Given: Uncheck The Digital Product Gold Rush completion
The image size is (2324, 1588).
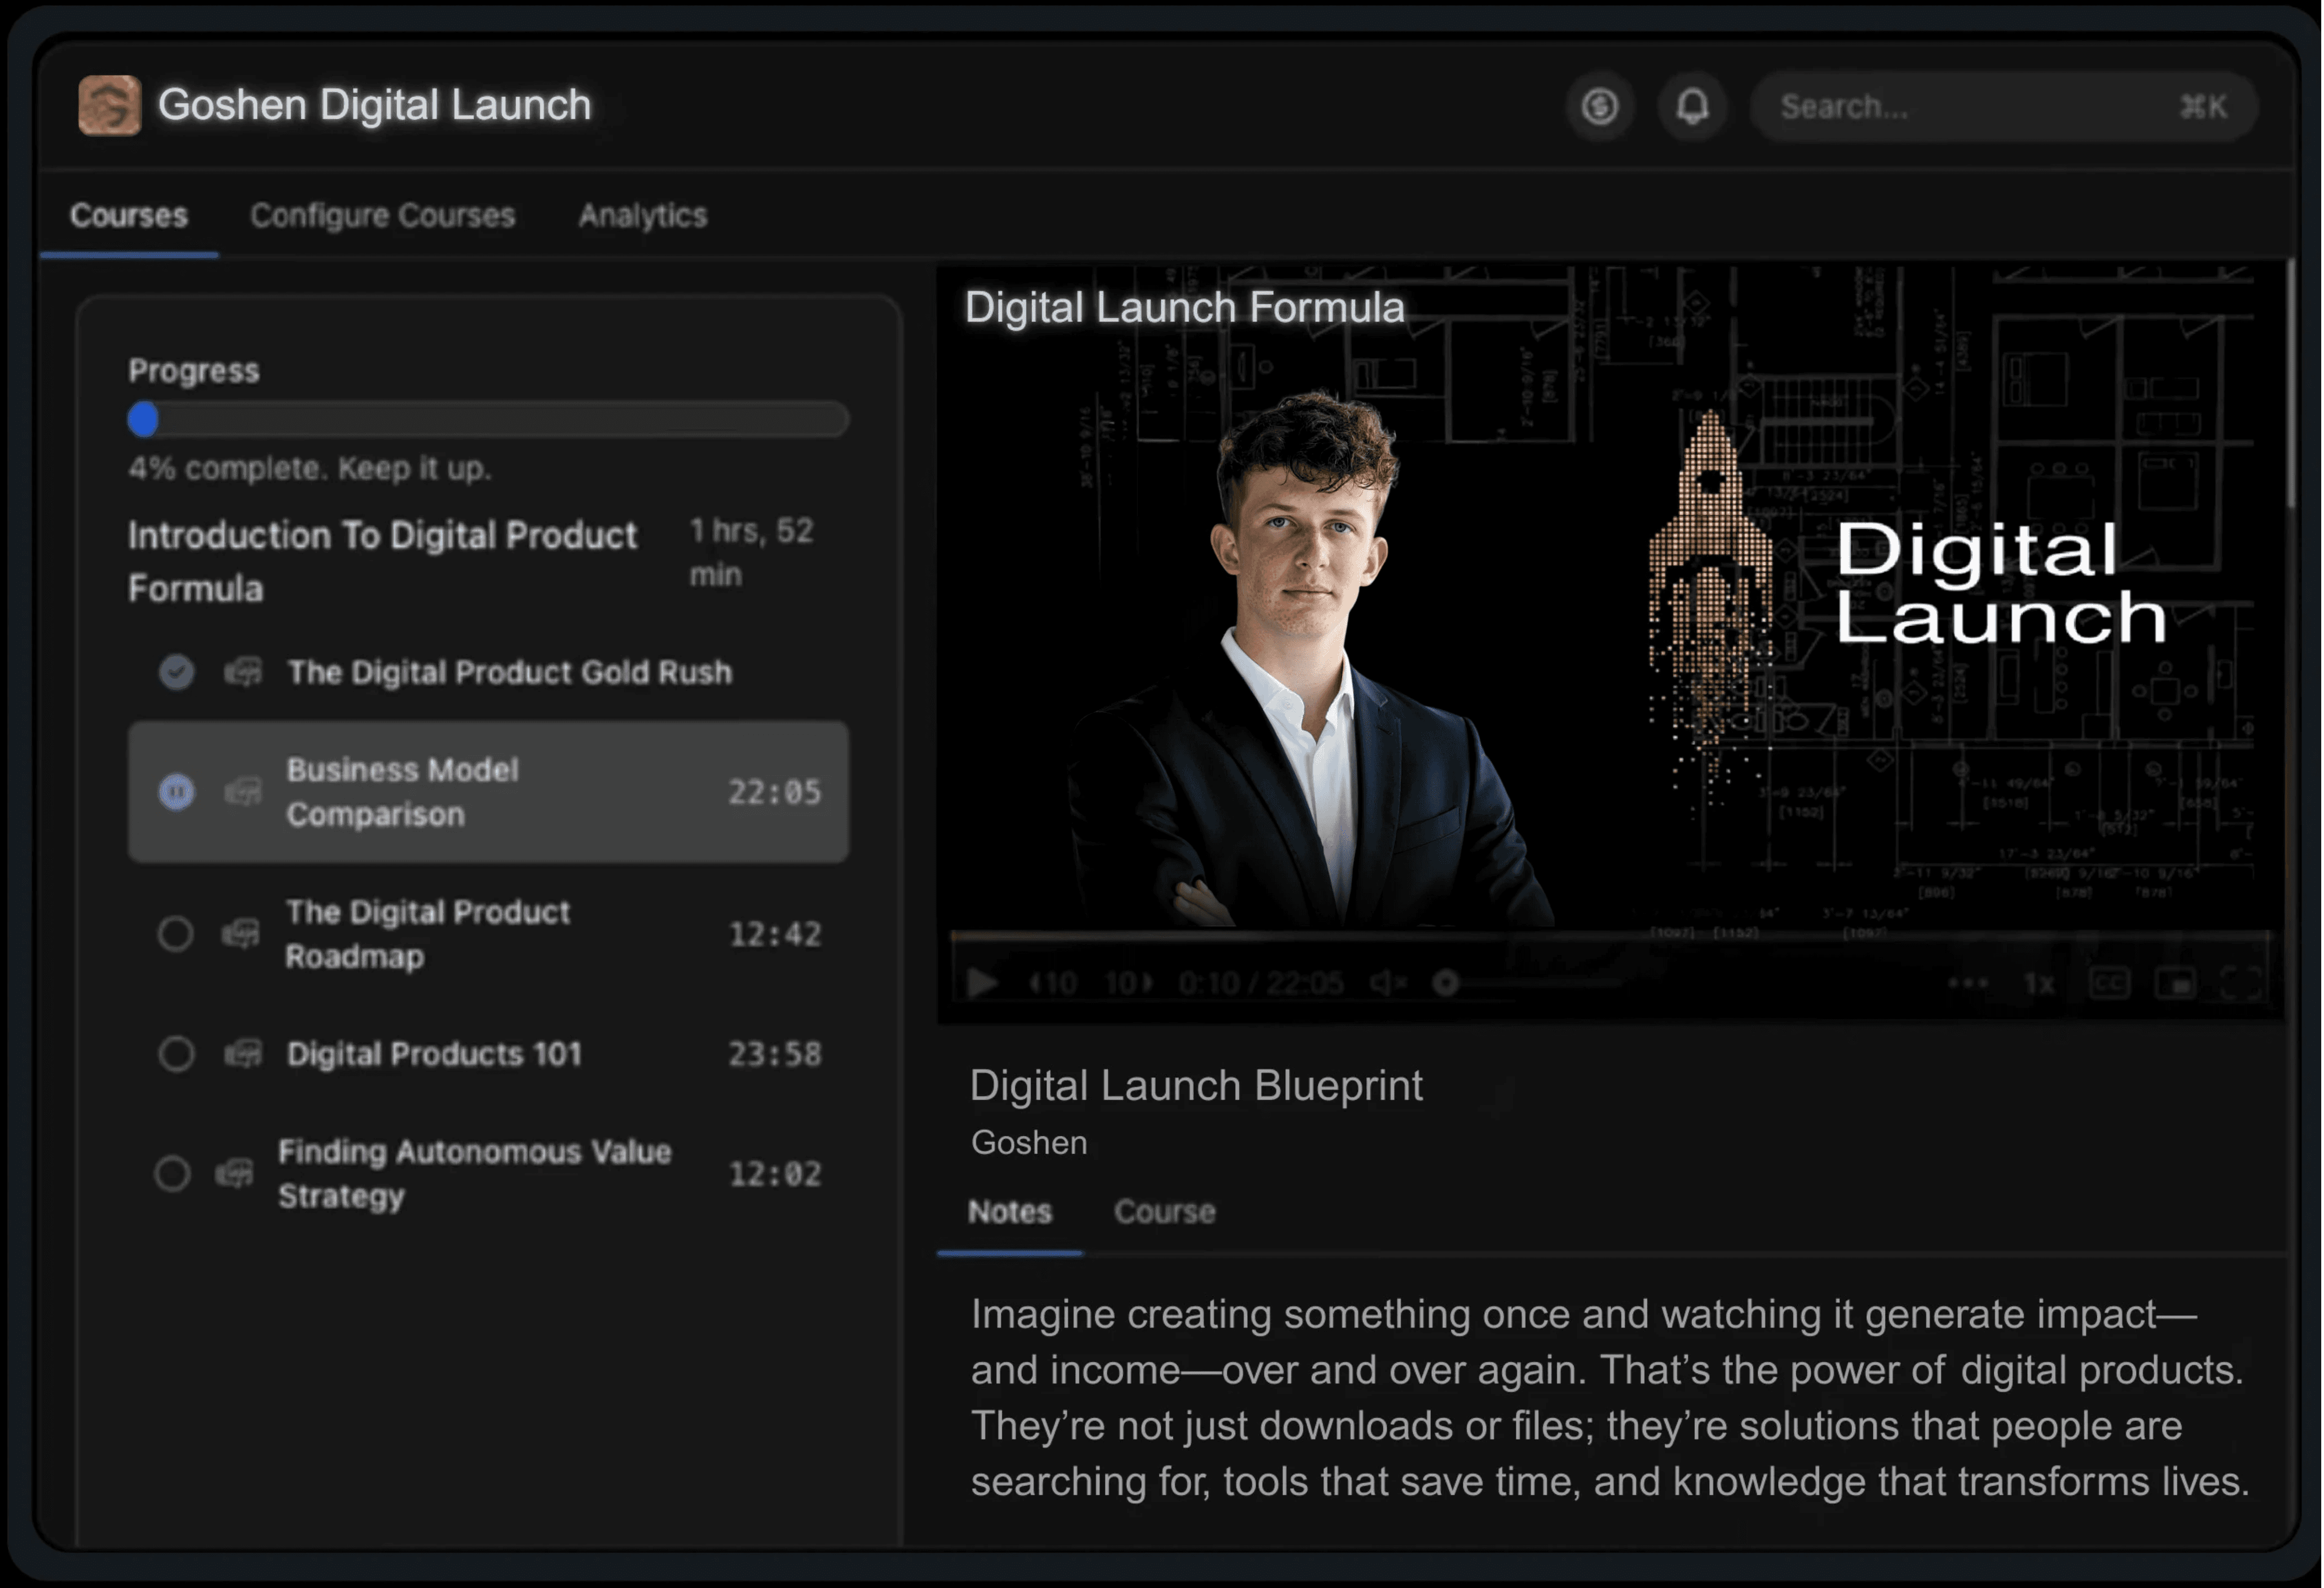Looking at the screenshot, I should (177, 672).
